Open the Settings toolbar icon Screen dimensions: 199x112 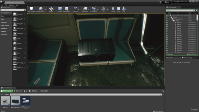(x=76, y=9)
